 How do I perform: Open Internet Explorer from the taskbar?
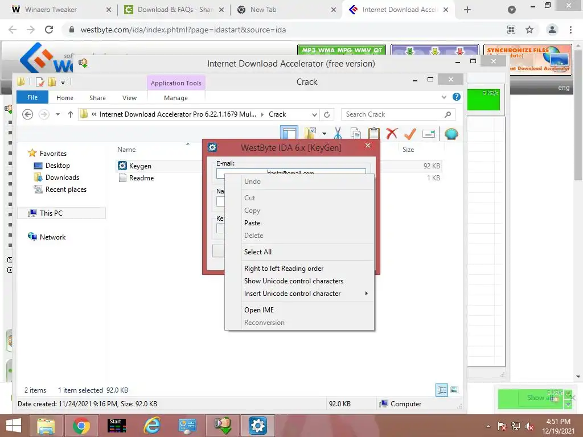pyautogui.click(x=152, y=426)
